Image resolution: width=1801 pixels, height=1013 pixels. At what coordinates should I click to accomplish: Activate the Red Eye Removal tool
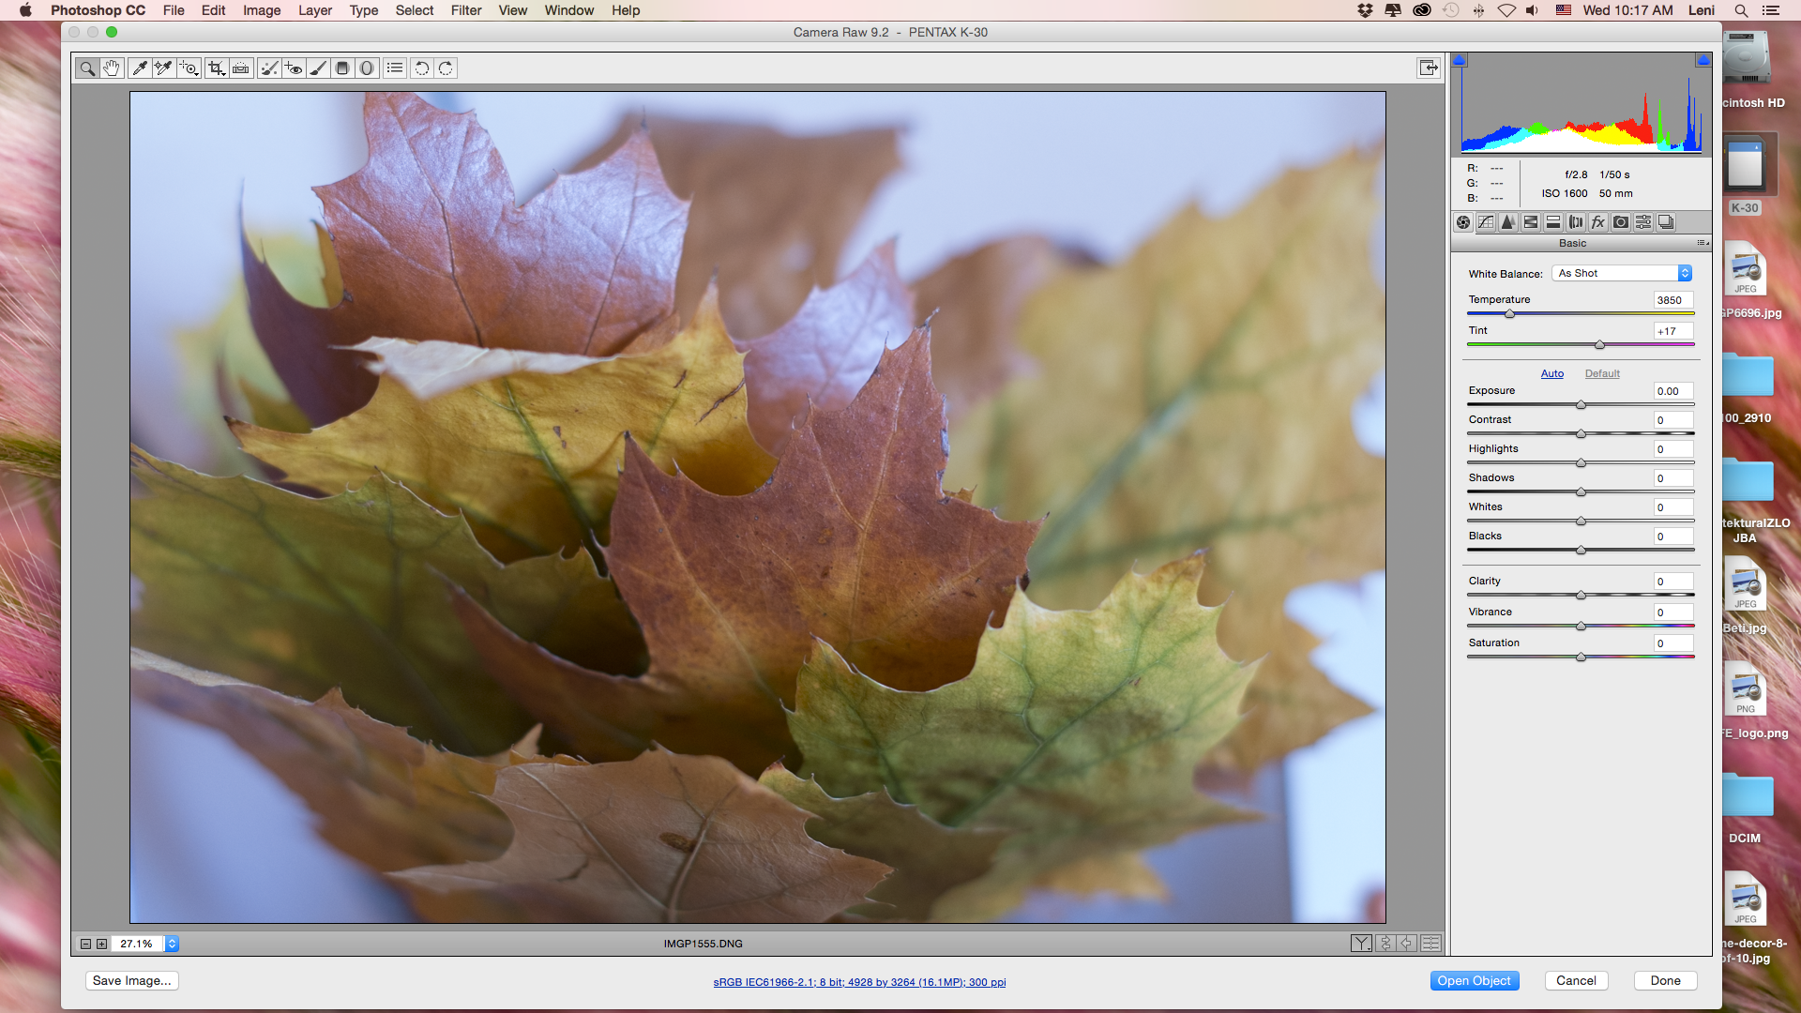tap(294, 68)
